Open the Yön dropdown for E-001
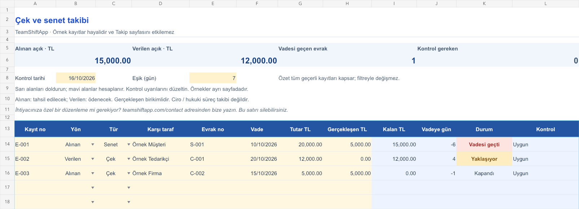Viewport: 579px width, 209px height. (x=93, y=144)
